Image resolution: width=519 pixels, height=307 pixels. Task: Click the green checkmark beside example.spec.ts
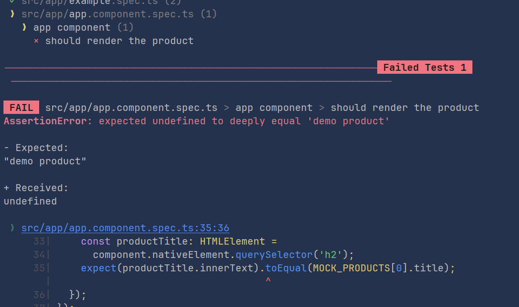(x=12, y=1)
